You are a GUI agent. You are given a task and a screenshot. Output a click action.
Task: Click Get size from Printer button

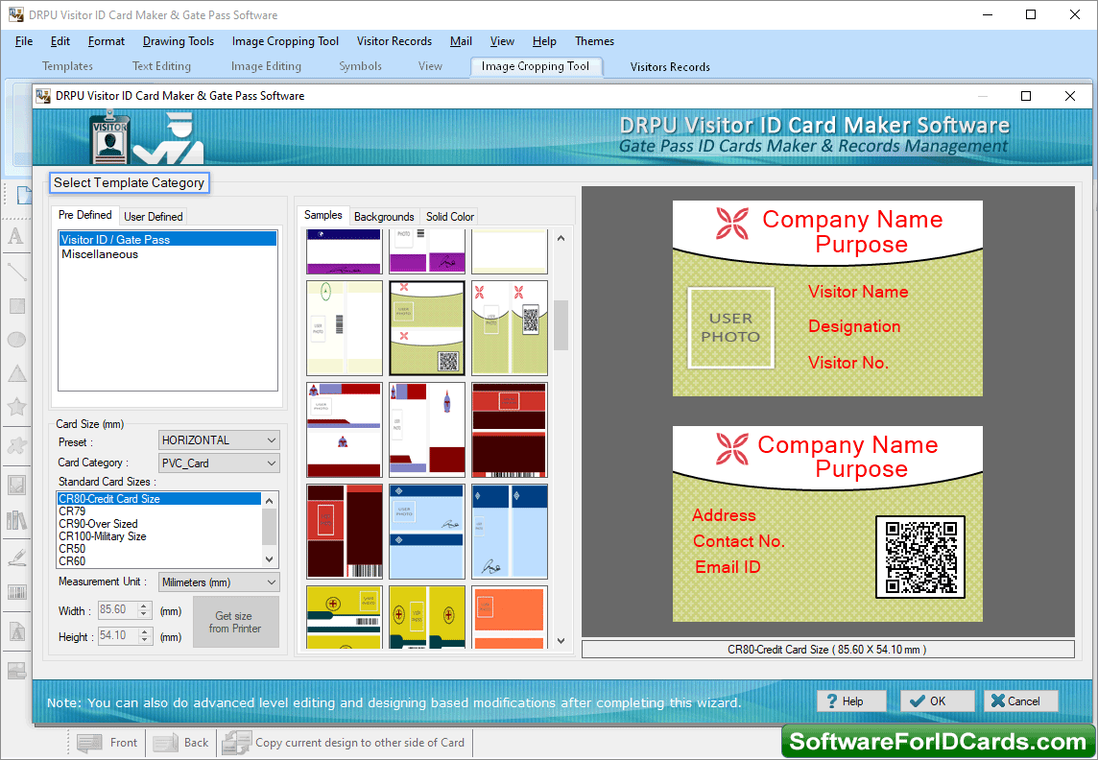236,622
